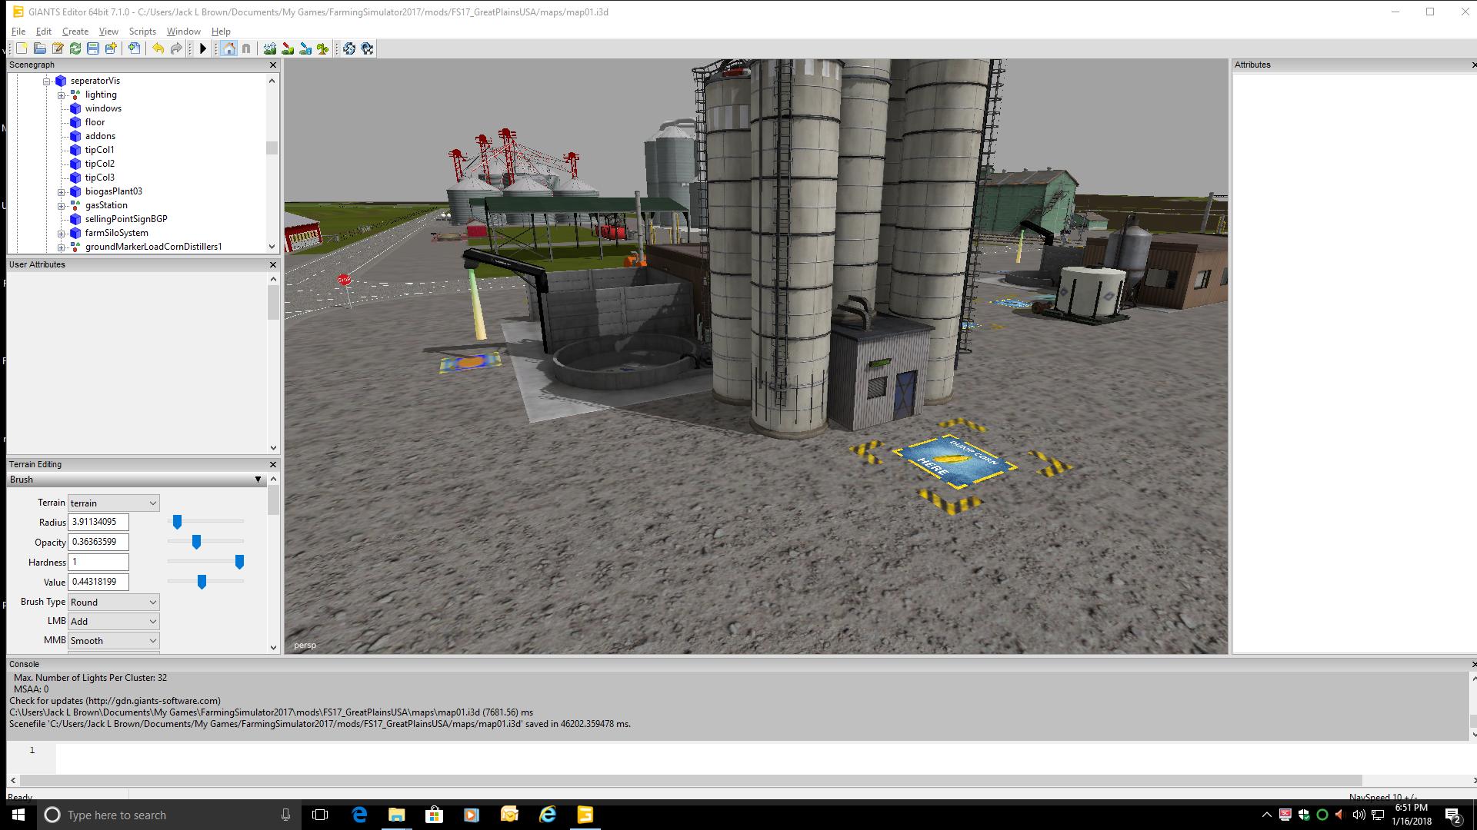
Task: Click the Opacity slider handle
Action: tap(196, 542)
